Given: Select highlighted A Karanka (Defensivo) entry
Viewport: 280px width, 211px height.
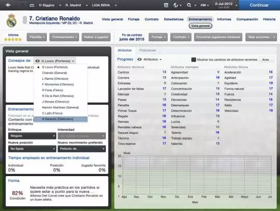Looking at the screenshot, I should pyautogui.click(x=61, y=119).
